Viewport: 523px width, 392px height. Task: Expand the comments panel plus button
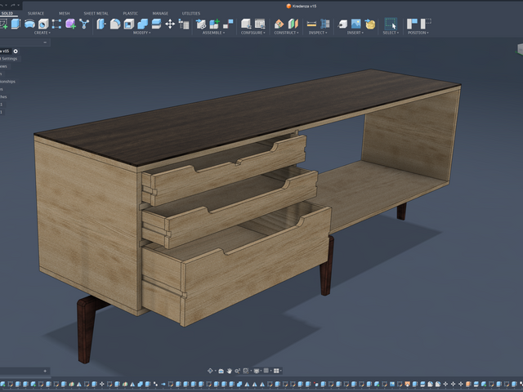45,371
